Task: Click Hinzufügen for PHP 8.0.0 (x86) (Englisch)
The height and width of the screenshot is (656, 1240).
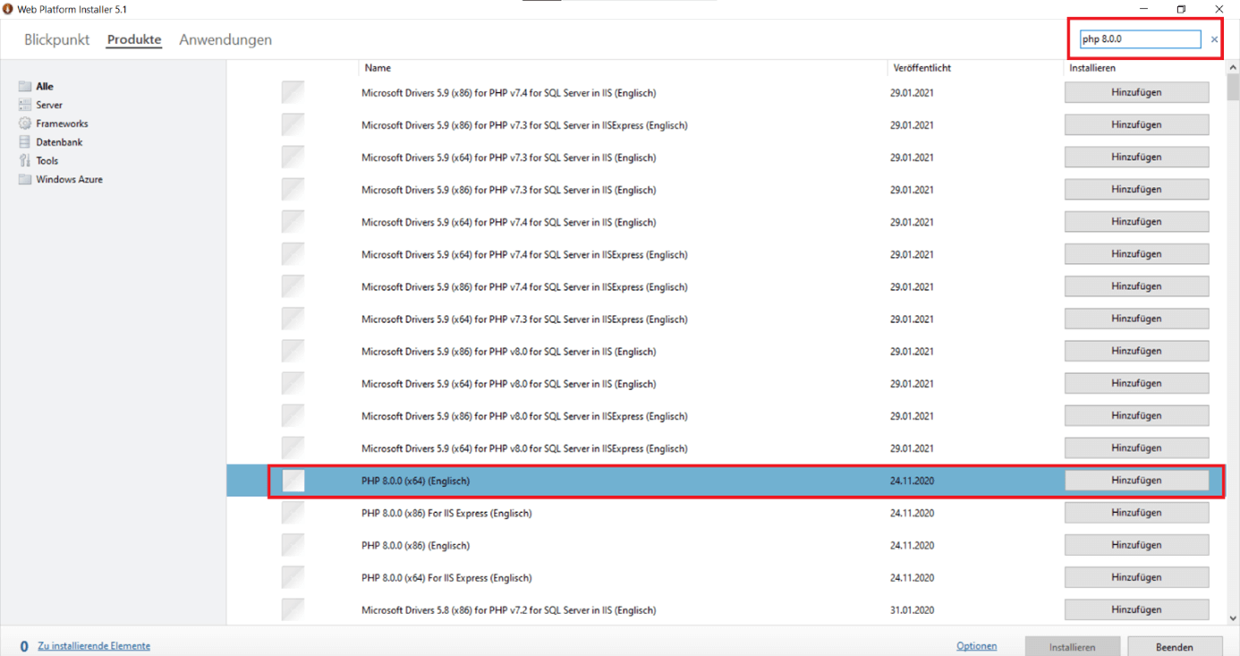Action: click(x=1136, y=545)
